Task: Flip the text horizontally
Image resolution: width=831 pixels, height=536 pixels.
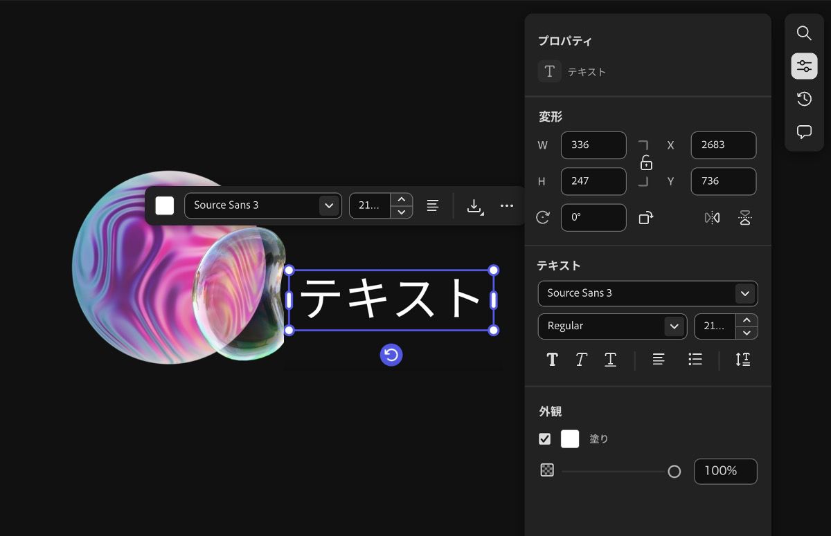Action: 712,218
